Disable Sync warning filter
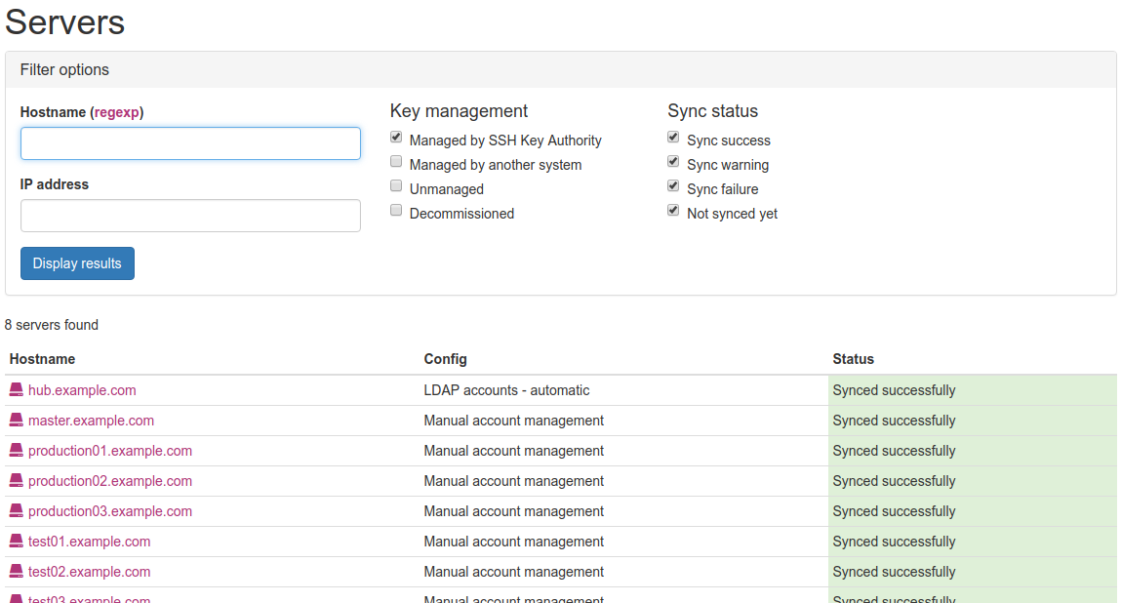 673,162
